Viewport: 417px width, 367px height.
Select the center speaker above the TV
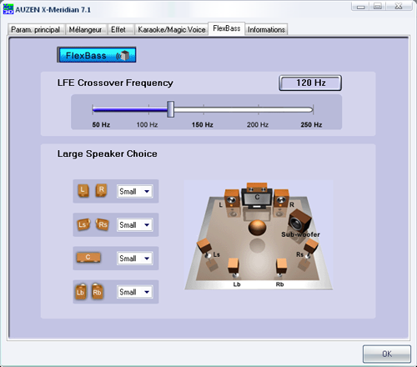[x=257, y=187]
